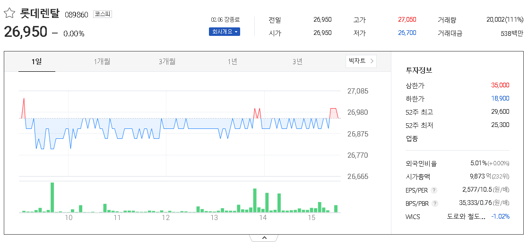Screen dimensions: 528x246
Task: Click the 14 hour label on time axis
Action: (x=263, y=218)
